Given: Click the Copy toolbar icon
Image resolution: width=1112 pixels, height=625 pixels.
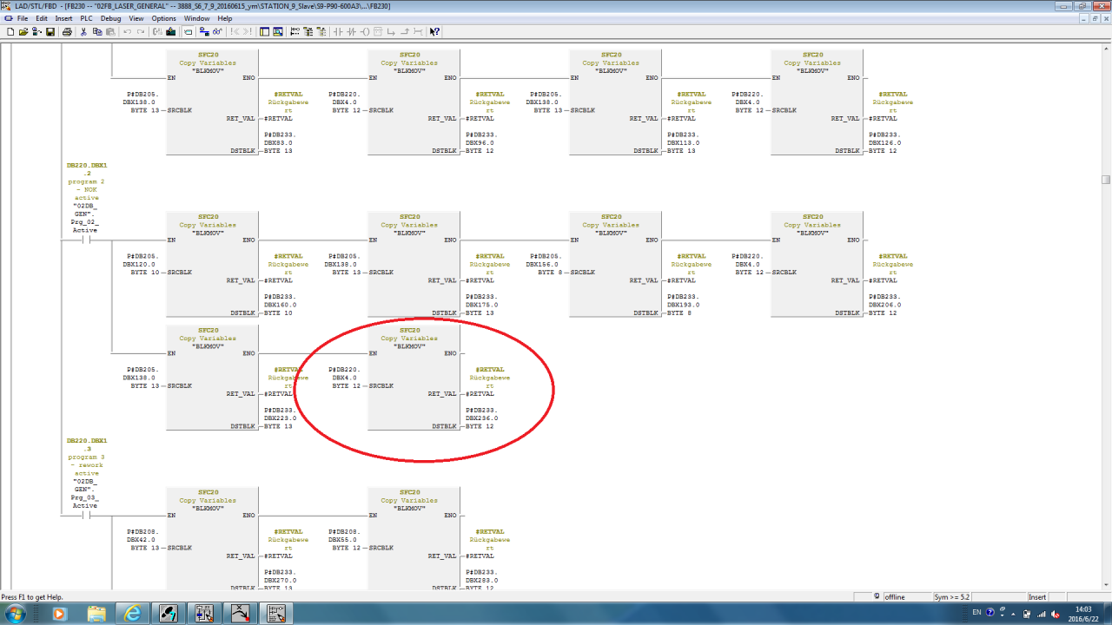Looking at the screenshot, I should click(96, 32).
